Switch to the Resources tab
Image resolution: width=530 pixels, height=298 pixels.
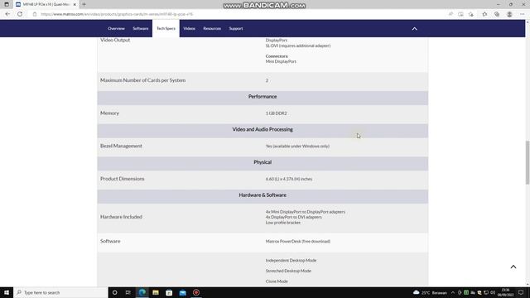(x=212, y=29)
